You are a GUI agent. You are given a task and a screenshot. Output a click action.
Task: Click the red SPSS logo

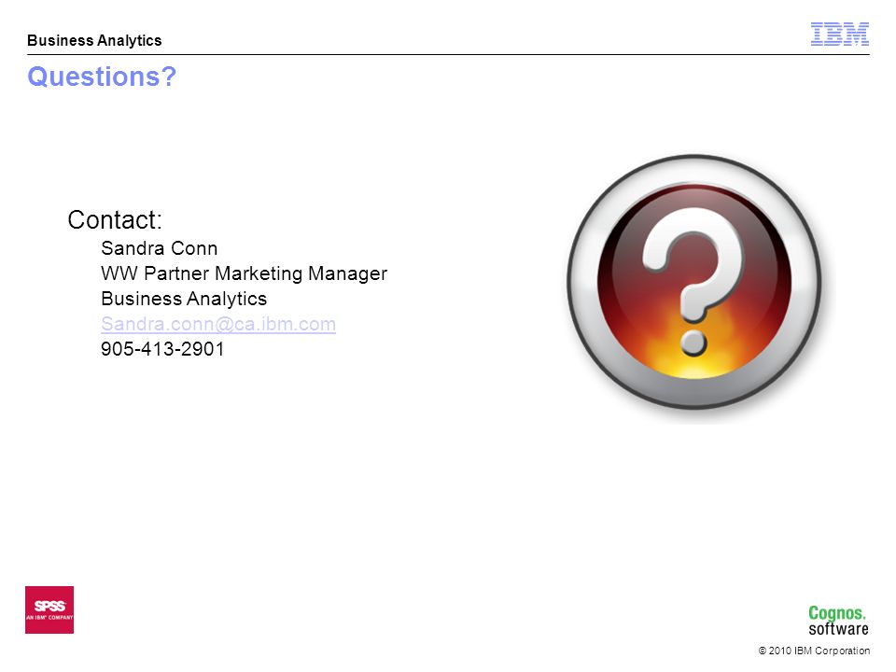coord(49,609)
